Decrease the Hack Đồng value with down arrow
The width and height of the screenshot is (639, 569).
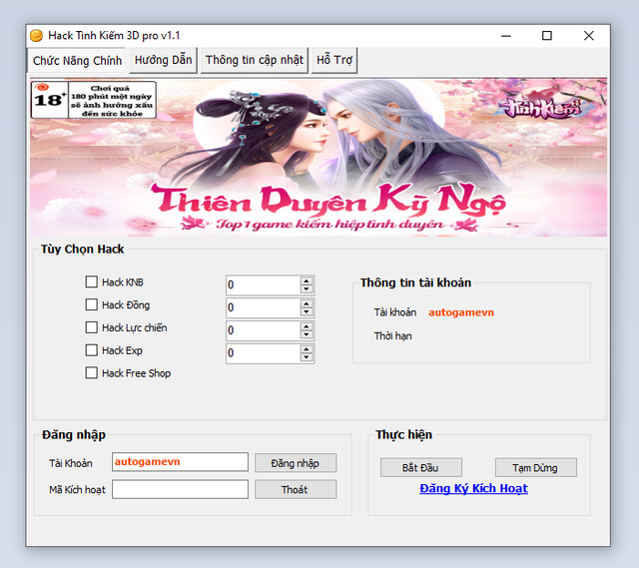pos(307,311)
